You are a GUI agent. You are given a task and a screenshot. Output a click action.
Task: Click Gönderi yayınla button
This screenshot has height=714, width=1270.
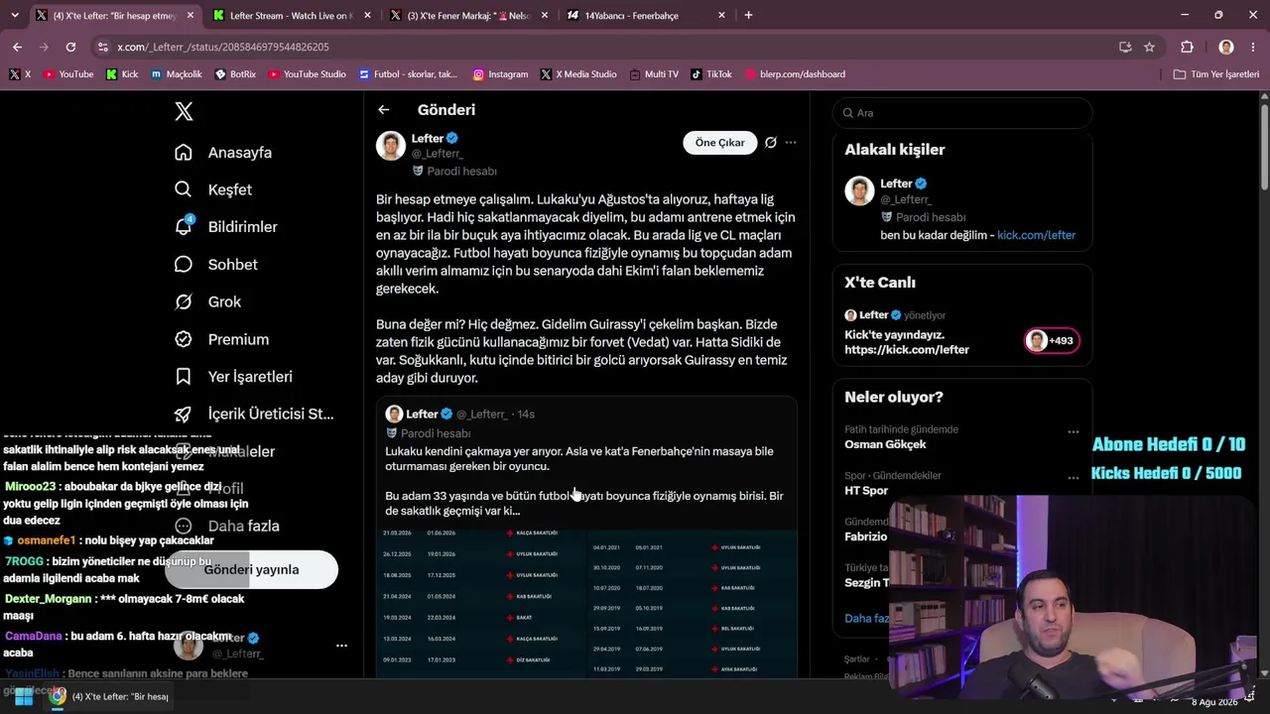[252, 569]
